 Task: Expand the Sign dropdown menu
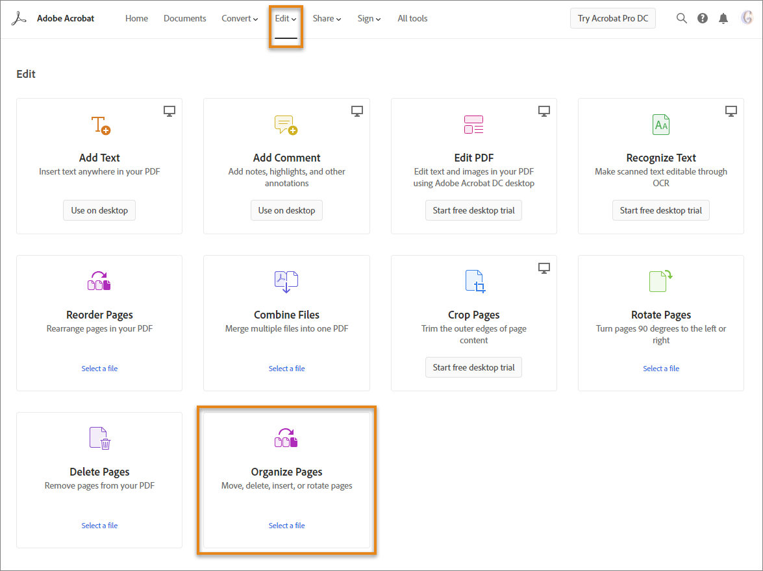[x=369, y=18]
